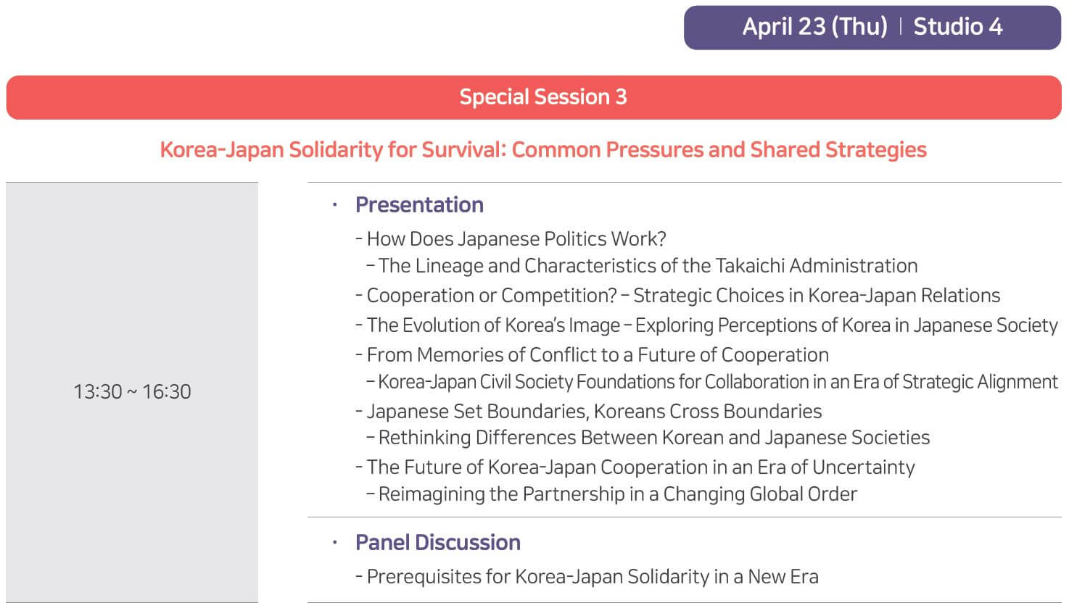Click the 'Studio 4' text in header badge

click(x=958, y=27)
